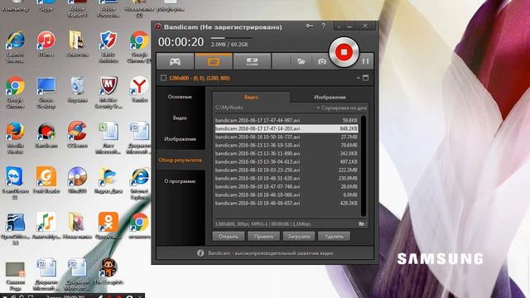The width and height of the screenshot is (530, 298).
Task: Switch to the Изображения results tab
Action: tap(330, 97)
